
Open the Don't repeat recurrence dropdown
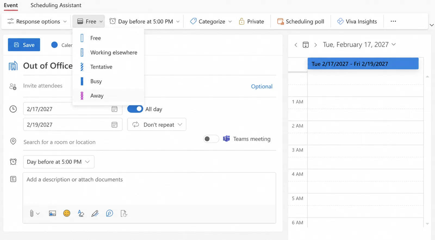click(157, 125)
